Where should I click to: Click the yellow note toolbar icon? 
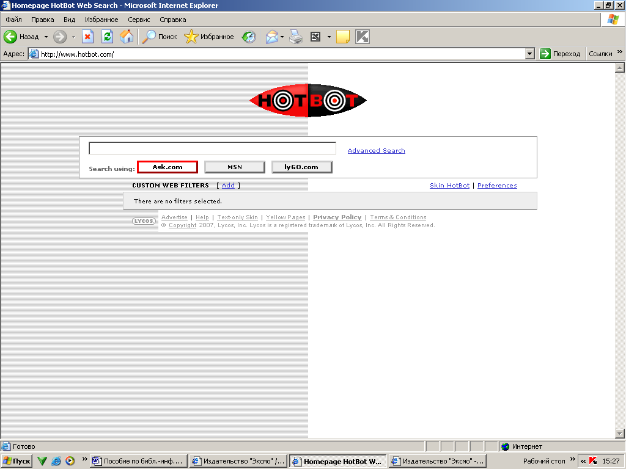pos(343,37)
